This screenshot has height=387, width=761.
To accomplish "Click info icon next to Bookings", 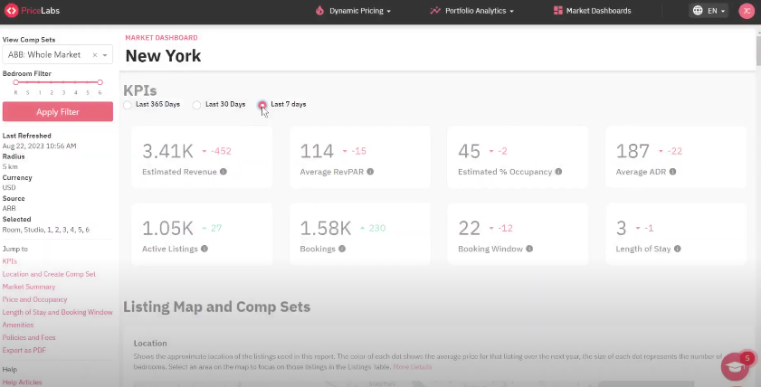I will click(x=342, y=249).
